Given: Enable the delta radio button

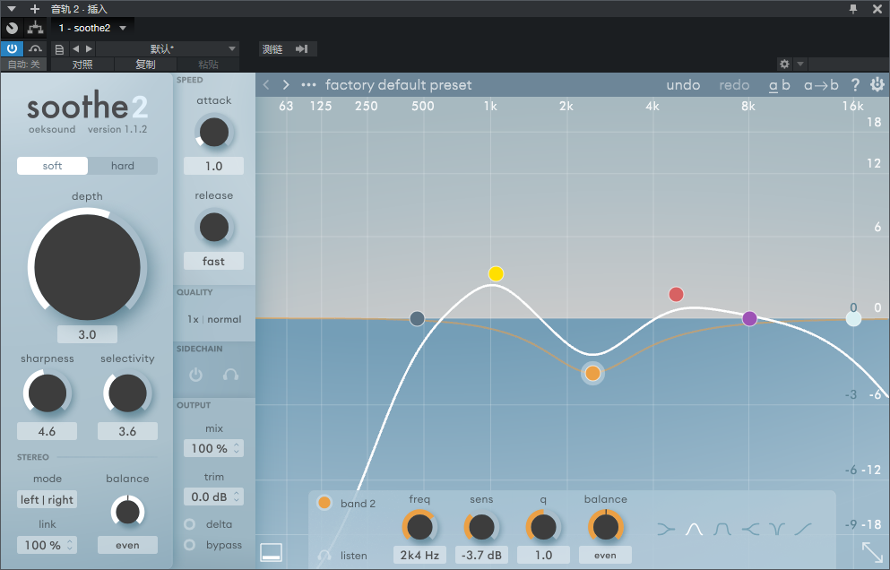Looking at the screenshot, I should 190,524.
